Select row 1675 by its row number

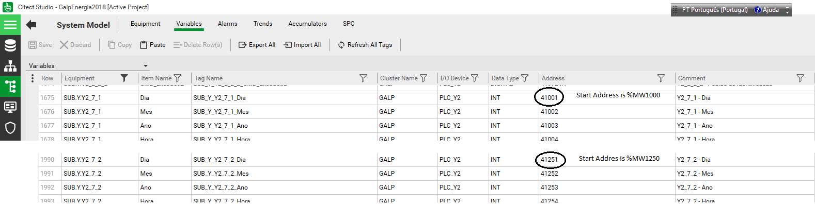point(47,98)
